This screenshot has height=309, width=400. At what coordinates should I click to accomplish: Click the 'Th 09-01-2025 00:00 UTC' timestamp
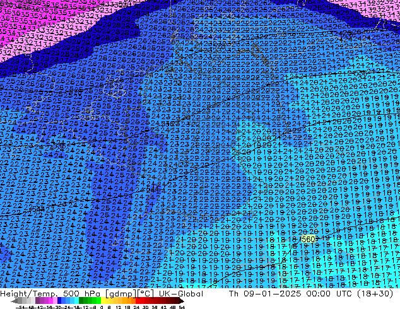291,293
